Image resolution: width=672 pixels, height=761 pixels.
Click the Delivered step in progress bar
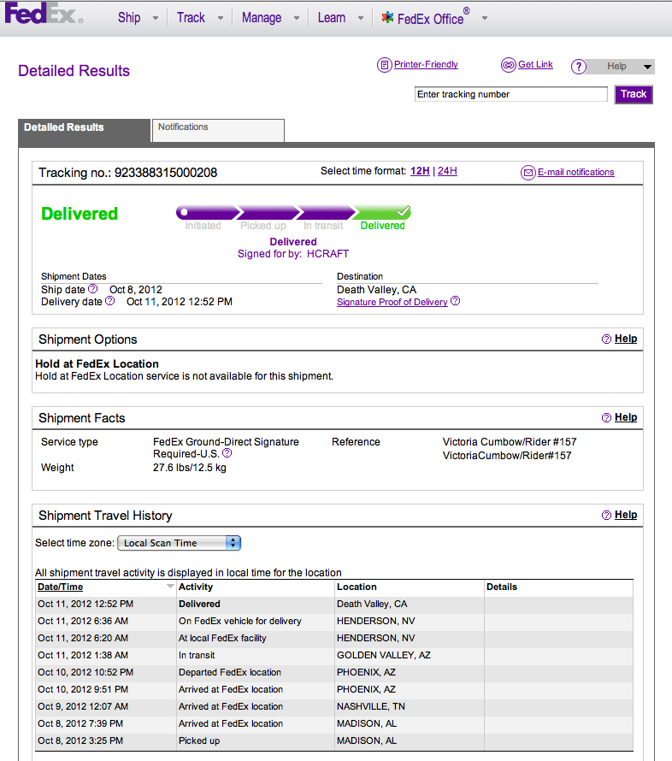click(x=382, y=213)
